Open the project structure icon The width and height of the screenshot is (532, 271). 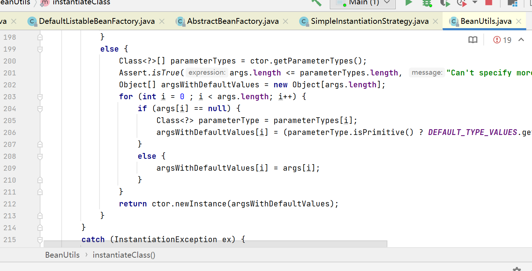(513, 3)
